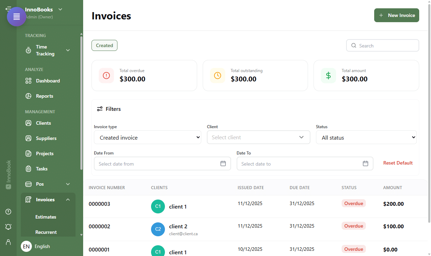Click the Pos card icon
Image resolution: width=431 pixels, height=256 pixels.
[28, 184]
